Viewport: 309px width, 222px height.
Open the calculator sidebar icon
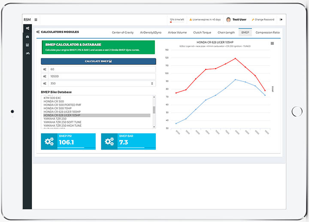[x=27, y=45]
